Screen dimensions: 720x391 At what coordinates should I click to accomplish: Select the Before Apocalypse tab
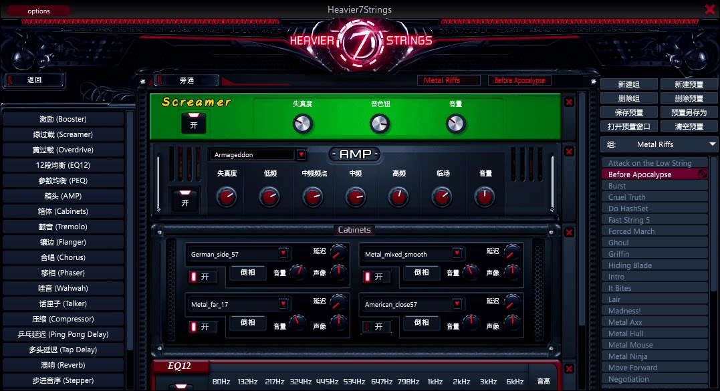(519, 80)
